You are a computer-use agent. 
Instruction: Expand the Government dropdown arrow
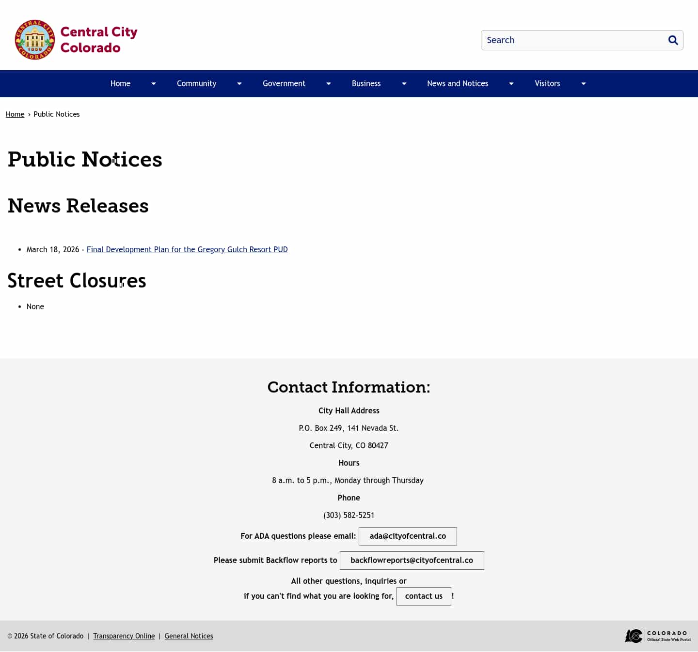(329, 83)
